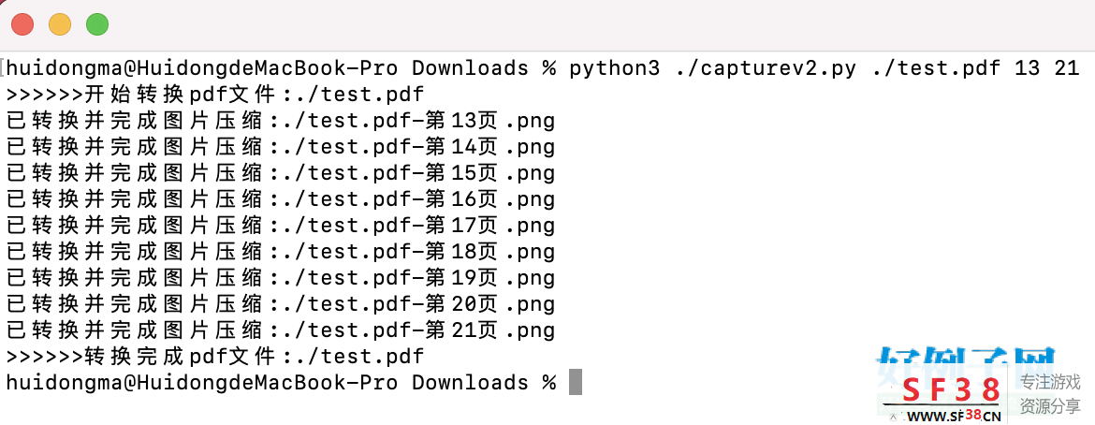1095x425 pixels.
Task: Select the 第17页.png output line
Action: click(281, 226)
